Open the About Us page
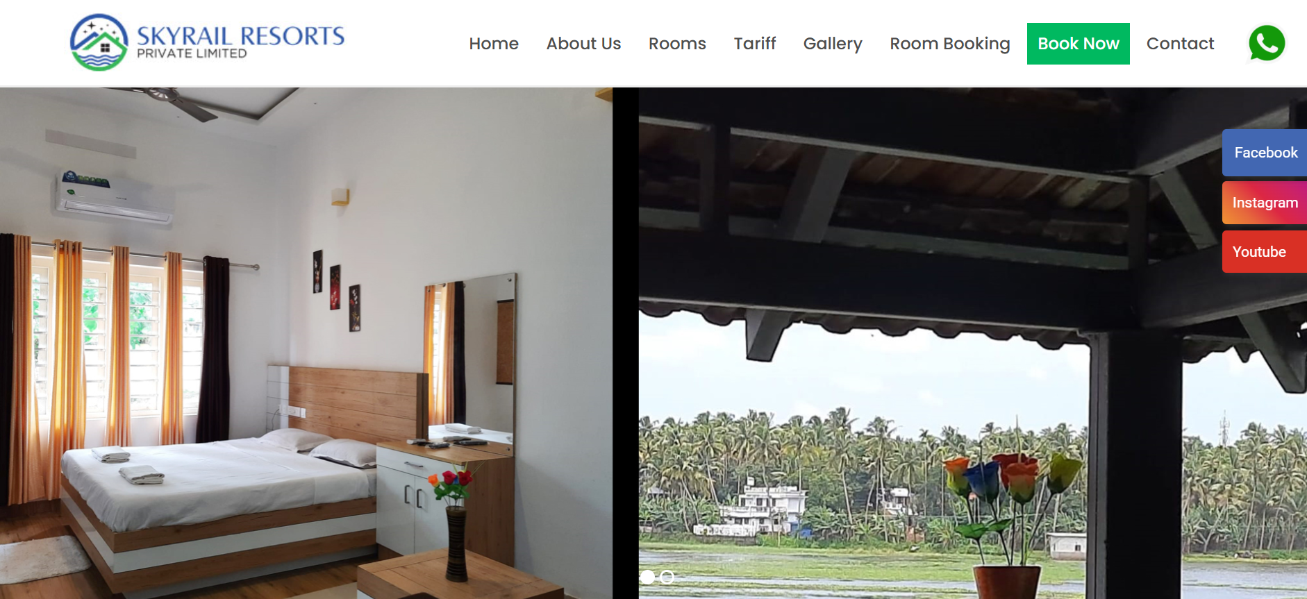 (x=583, y=44)
